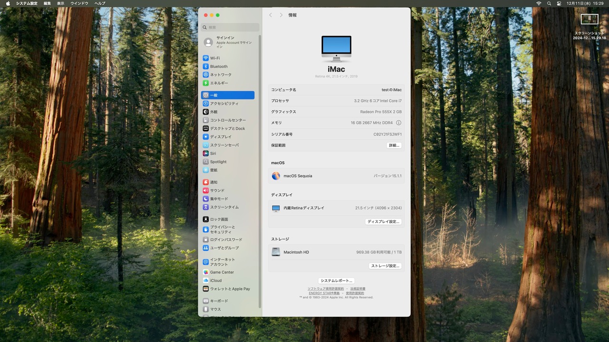
Task: Open ログインパスワード settings
Action: click(228, 240)
